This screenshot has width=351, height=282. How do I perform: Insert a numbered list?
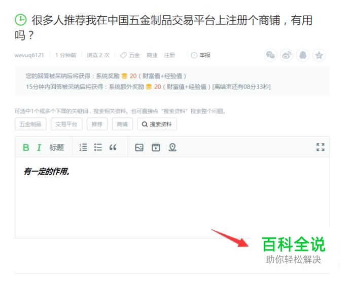pos(83,147)
